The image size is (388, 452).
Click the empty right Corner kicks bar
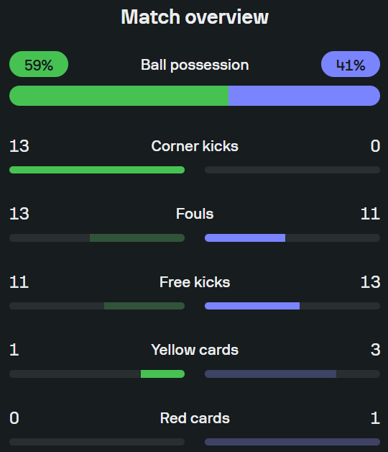[292, 170]
